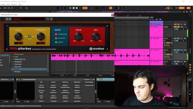Select the highlighted Waves folder row
Viewport: 193px width, 109px height.
[x=29, y=69]
